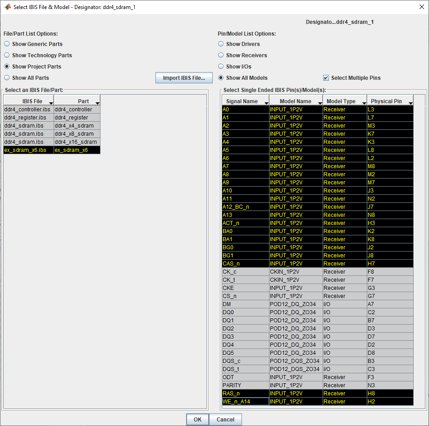
Task: Select the Show All Parts radio option
Action: point(7,78)
